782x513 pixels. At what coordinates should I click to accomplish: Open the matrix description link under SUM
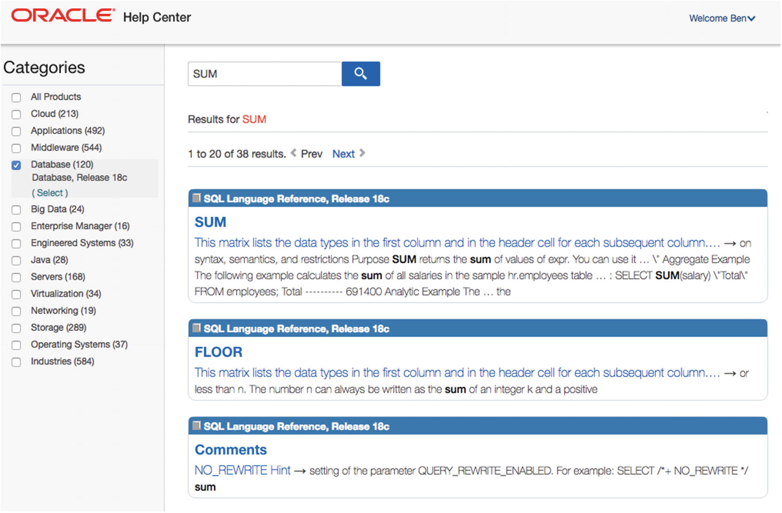click(x=457, y=243)
